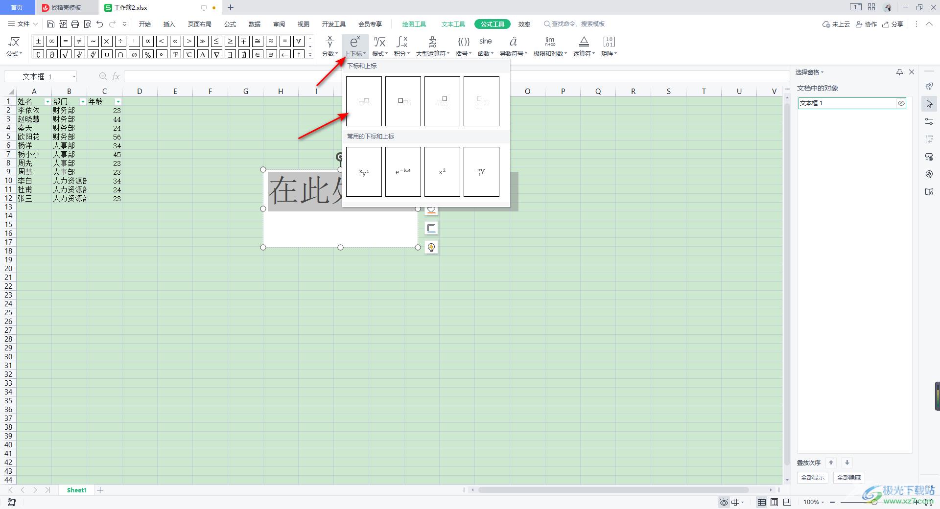The width and height of the screenshot is (940, 509).
Task: Open the Bracket (括号) dropdown
Action: coord(463,46)
